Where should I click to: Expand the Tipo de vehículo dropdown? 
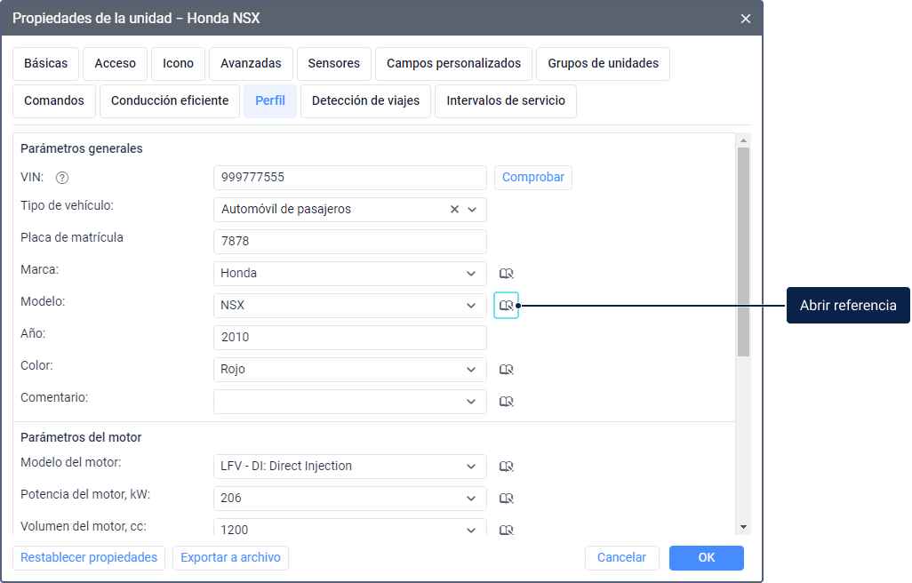pos(472,210)
